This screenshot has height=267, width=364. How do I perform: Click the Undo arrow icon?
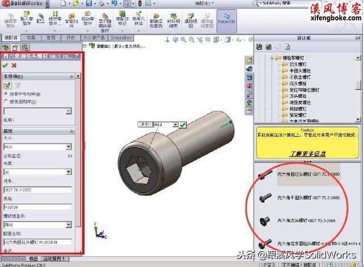click(114, 3)
